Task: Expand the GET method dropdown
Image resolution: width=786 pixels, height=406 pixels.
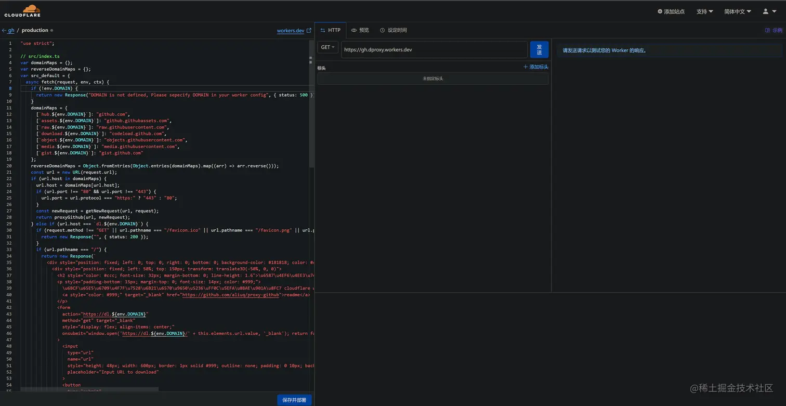Action: (328, 47)
